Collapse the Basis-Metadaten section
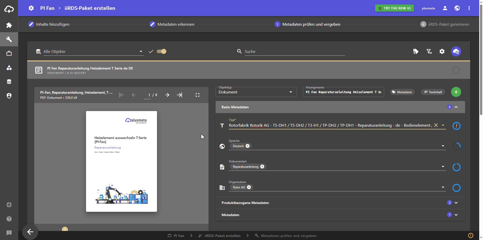The image size is (483, 240). 456,107
